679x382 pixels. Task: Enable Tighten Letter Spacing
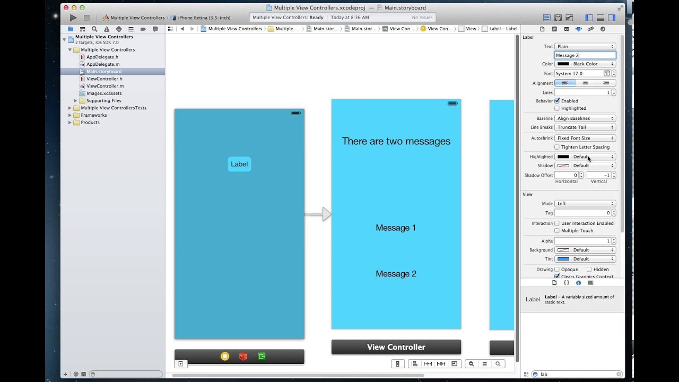pos(557,147)
